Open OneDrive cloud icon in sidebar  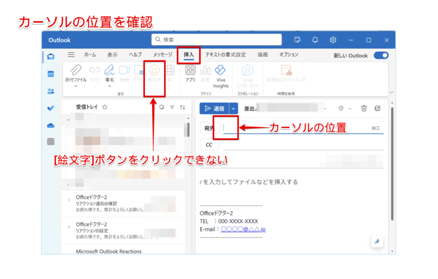pyautogui.click(x=51, y=126)
